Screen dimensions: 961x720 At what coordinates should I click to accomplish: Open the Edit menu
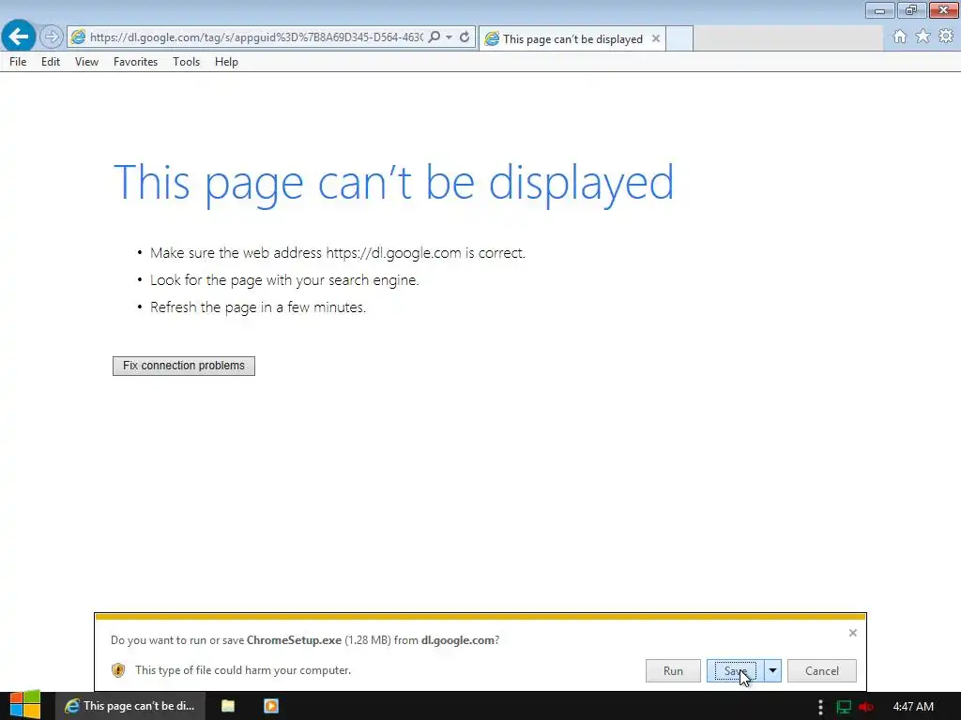[x=51, y=62]
